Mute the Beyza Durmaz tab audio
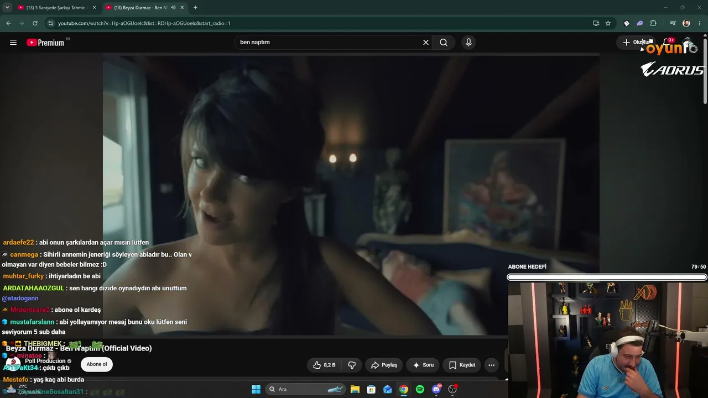Viewport: 708px width, 398px height. coord(173,8)
